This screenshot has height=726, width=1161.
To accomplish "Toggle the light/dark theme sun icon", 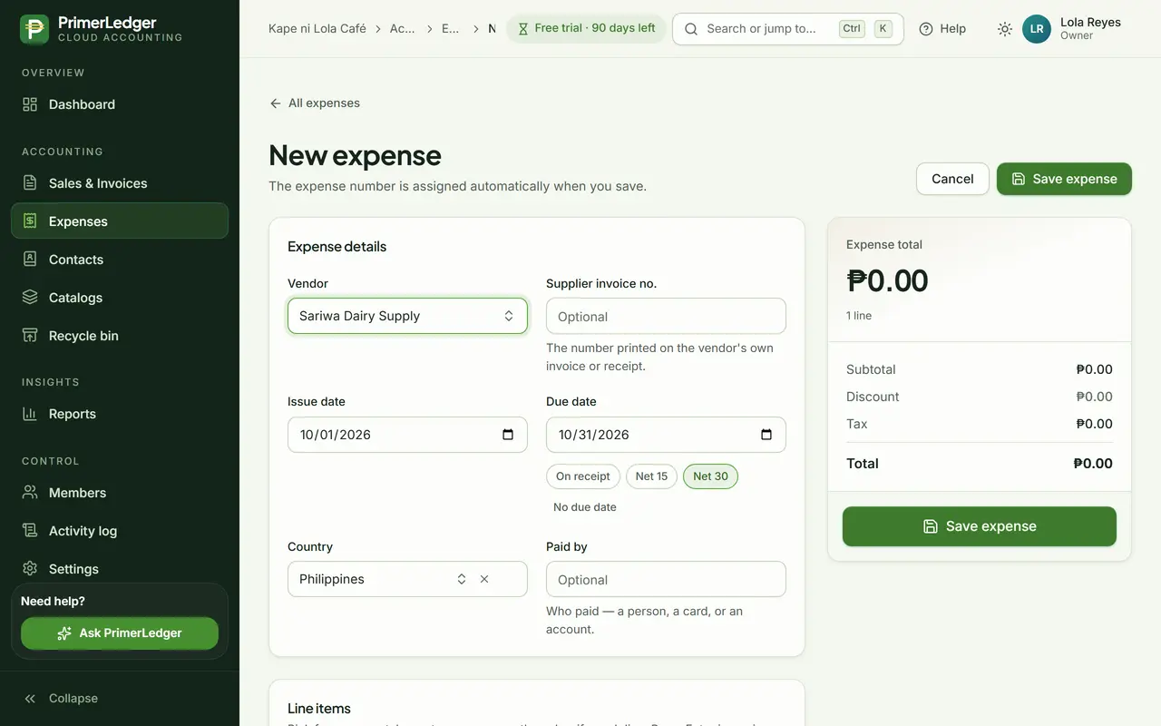I will click(1005, 29).
